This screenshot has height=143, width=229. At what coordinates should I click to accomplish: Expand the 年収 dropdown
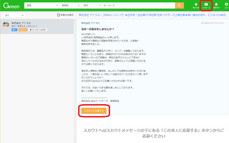tap(91, 6)
